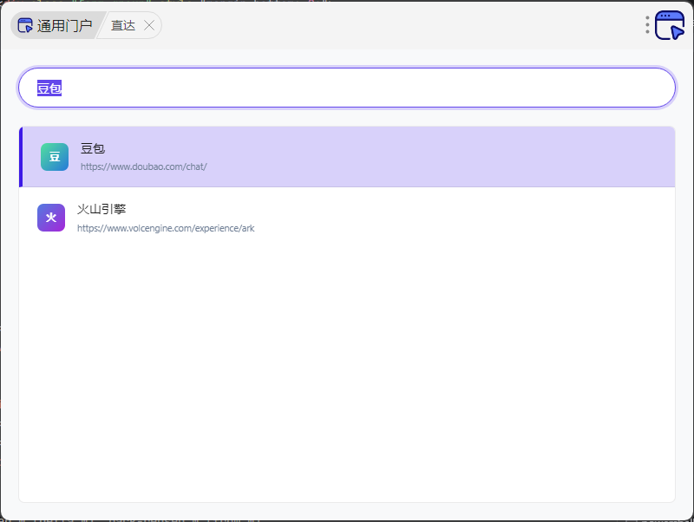
Task: Click the purple 火 site icon
Action: point(51,218)
